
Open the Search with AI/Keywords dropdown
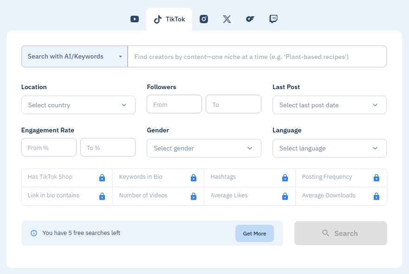tap(74, 56)
